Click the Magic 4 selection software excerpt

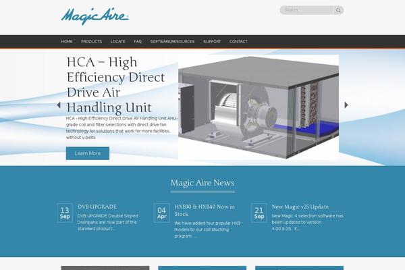point(307,222)
